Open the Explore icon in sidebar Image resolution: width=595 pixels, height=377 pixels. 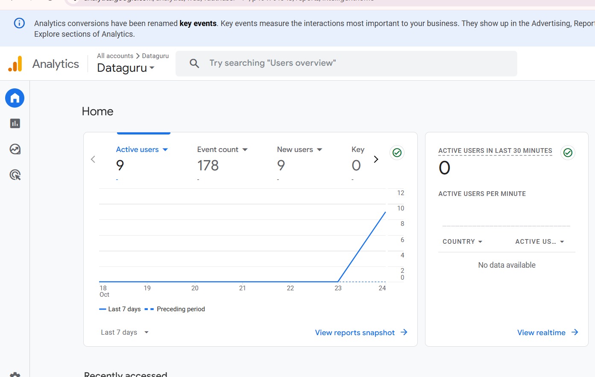15,149
